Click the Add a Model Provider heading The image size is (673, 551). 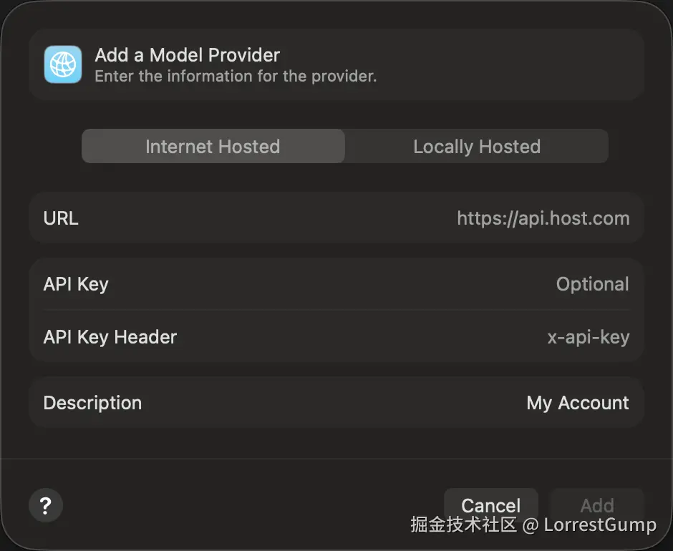tap(187, 55)
